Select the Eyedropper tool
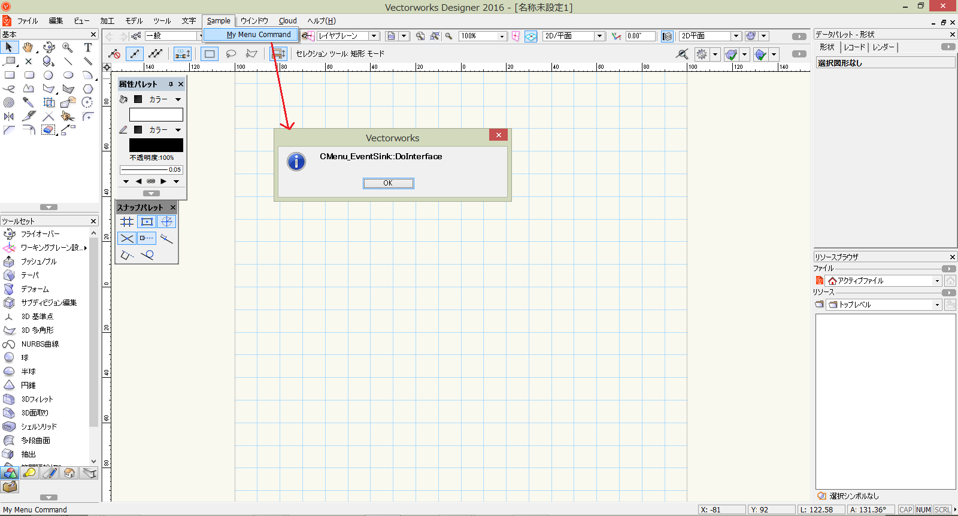This screenshot has width=958, height=516. click(x=28, y=102)
